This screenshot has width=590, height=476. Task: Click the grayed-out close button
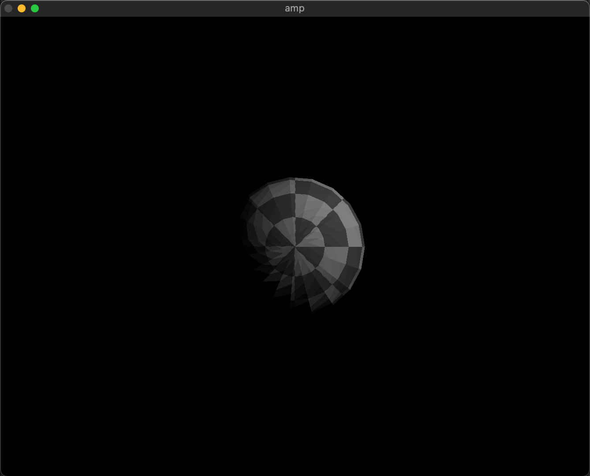click(8, 8)
